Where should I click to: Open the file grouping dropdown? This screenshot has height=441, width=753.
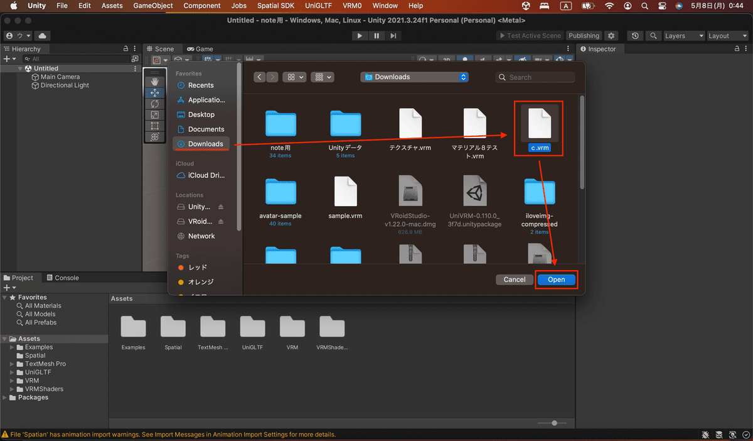click(x=322, y=77)
